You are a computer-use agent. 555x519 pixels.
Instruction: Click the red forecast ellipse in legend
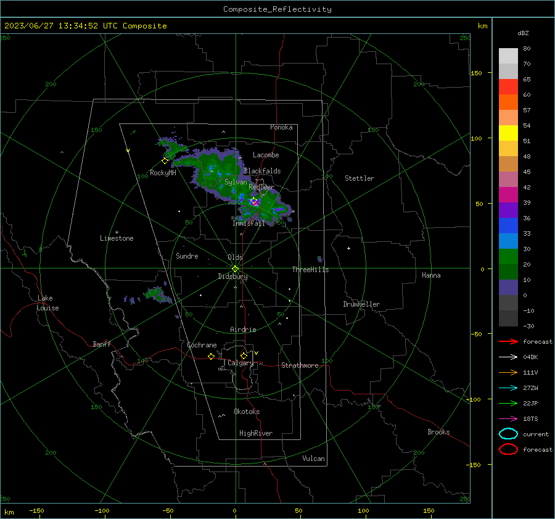coord(508,449)
